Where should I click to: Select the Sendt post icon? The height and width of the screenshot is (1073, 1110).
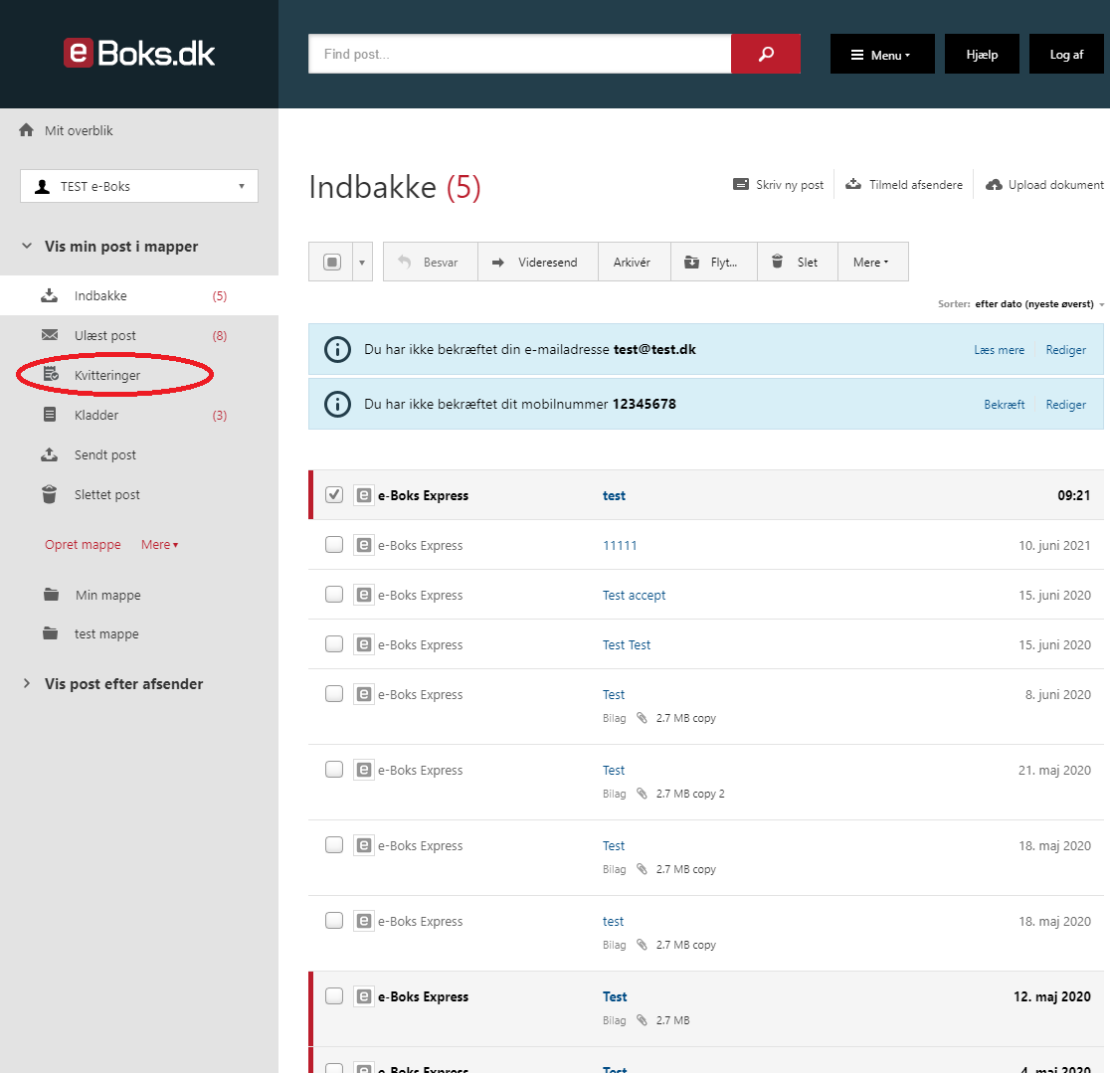[50, 454]
